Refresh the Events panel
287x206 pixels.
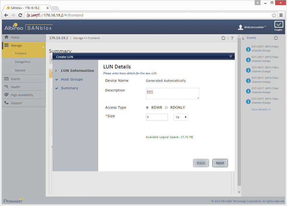point(276,38)
